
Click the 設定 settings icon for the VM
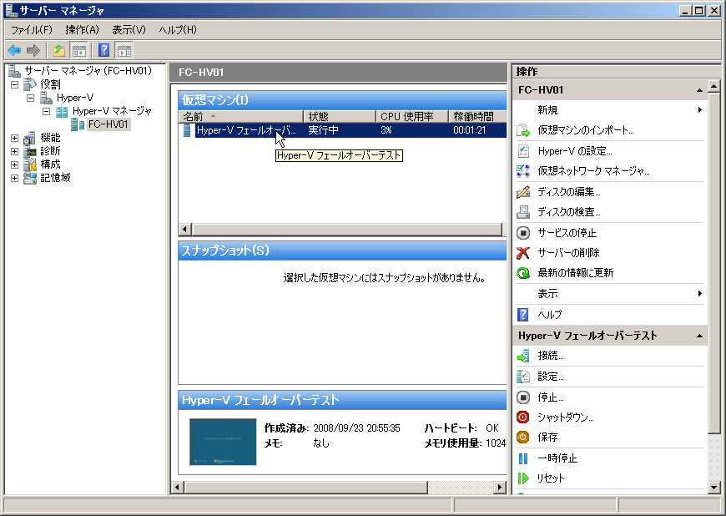[x=522, y=376]
